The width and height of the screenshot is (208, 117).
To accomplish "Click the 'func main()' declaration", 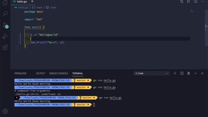I will [34, 27].
